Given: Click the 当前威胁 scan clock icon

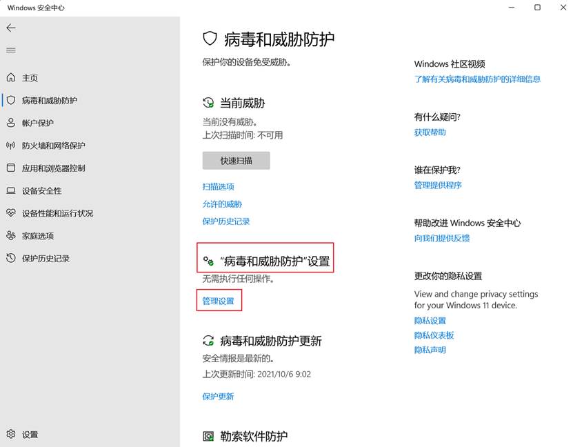Looking at the screenshot, I should tap(208, 103).
